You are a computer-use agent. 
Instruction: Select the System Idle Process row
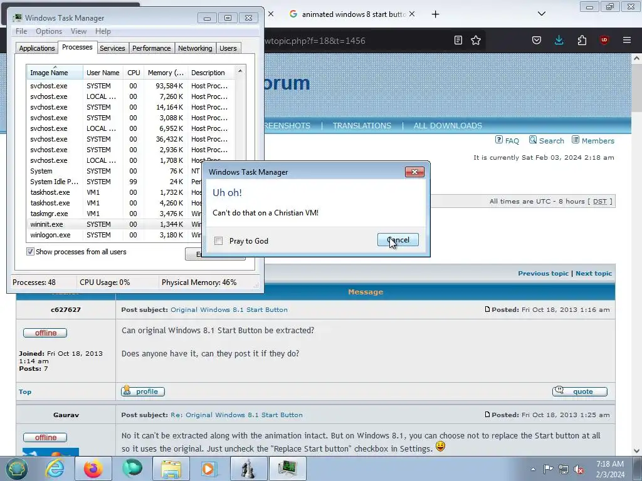coord(115,182)
